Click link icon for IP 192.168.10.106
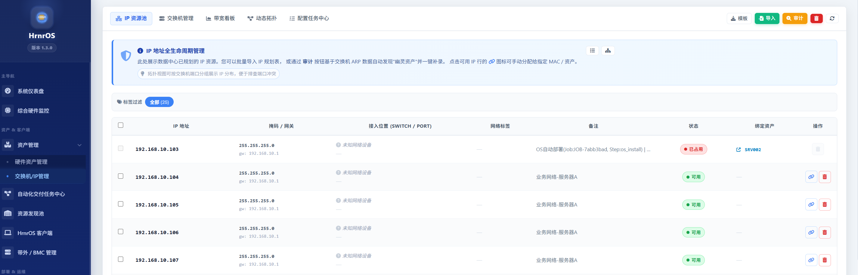The height and width of the screenshot is (275, 858). pyautogui.click(x=811, y=232)
